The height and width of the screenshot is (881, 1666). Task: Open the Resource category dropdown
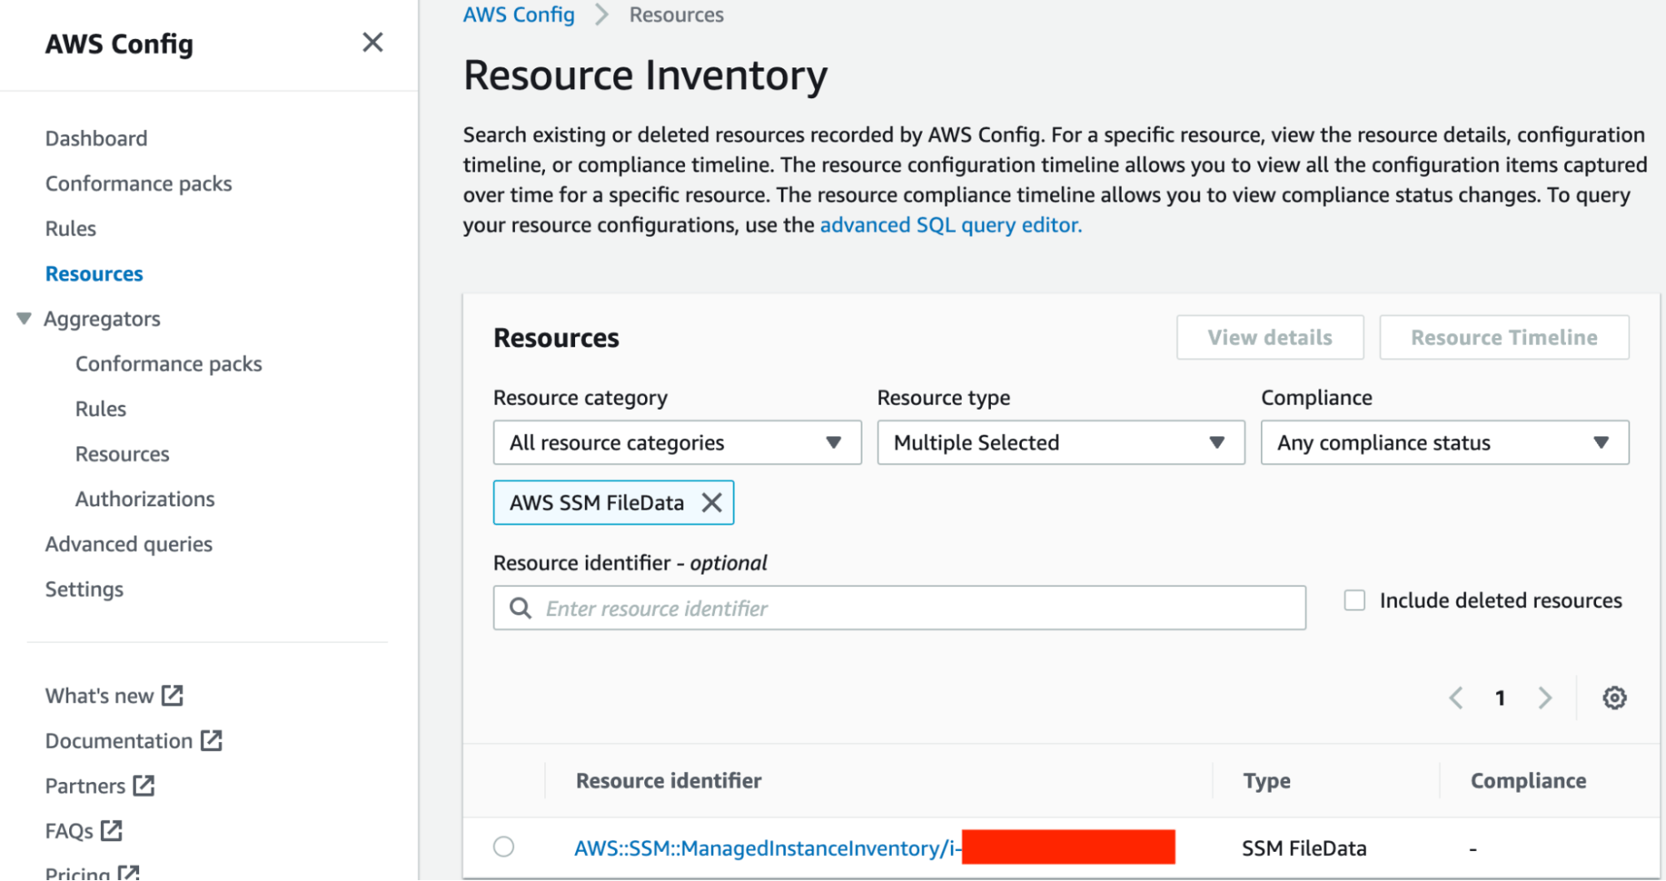[x=676, y=443]
